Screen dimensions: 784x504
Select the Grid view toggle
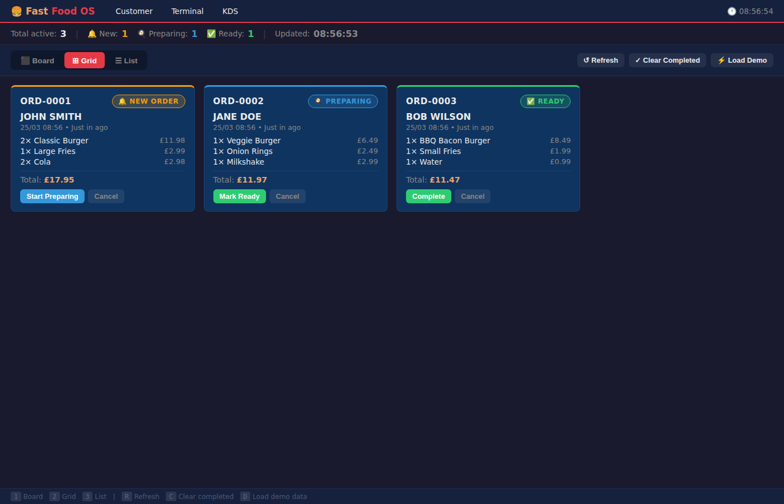click(x=85, y=60)
